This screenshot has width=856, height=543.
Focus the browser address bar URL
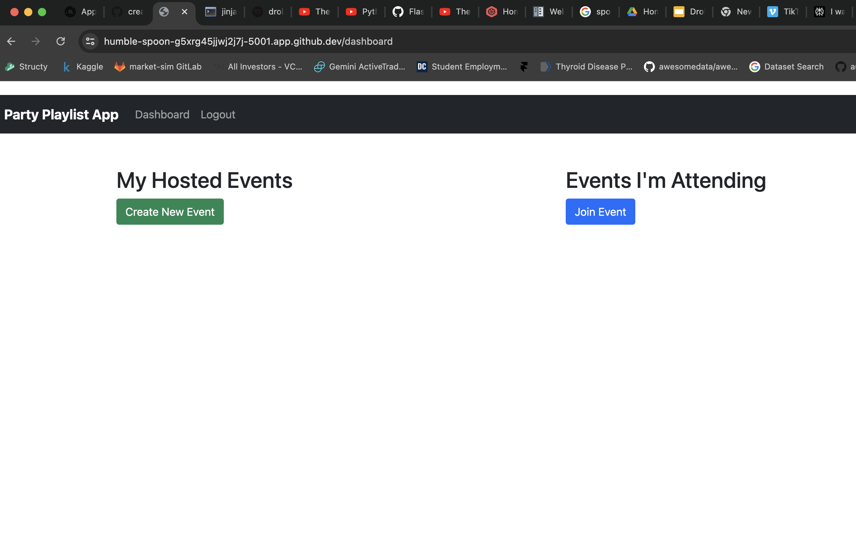(x=248, y=42)
